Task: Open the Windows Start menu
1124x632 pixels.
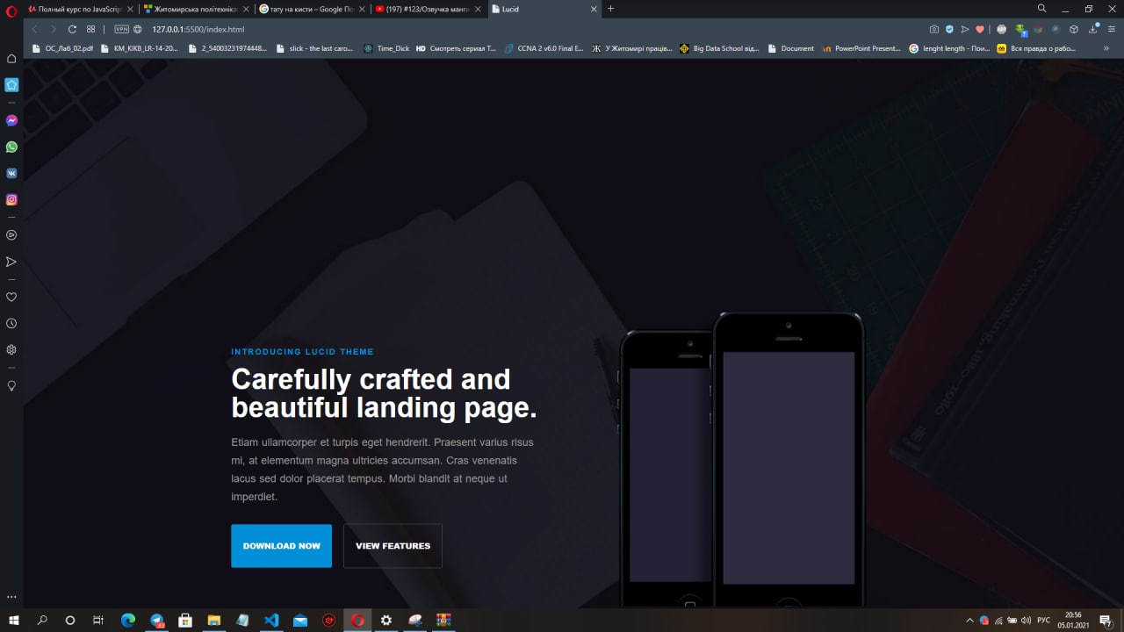Action: [x=14, y=621]
